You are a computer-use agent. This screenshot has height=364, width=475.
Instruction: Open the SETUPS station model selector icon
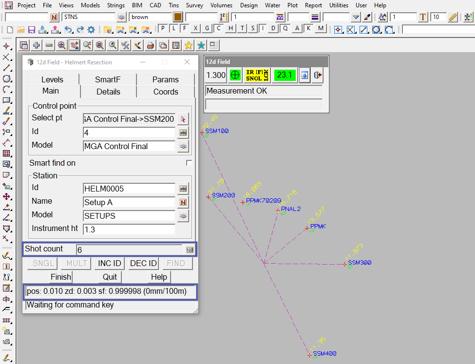[x=183, y=216]
